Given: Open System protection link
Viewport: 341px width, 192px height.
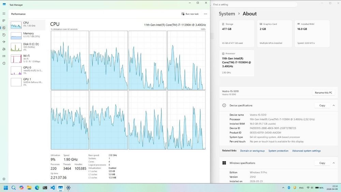Looking at the screenshot, I should (x=278, y=151).
